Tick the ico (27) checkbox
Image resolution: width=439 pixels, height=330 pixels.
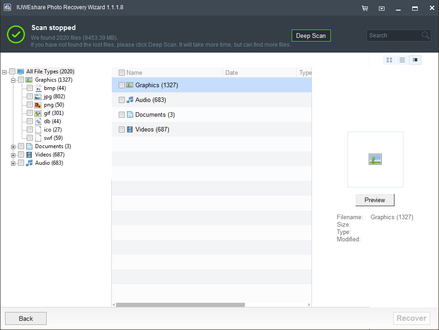pyautogui.click(x=30, y=130)
